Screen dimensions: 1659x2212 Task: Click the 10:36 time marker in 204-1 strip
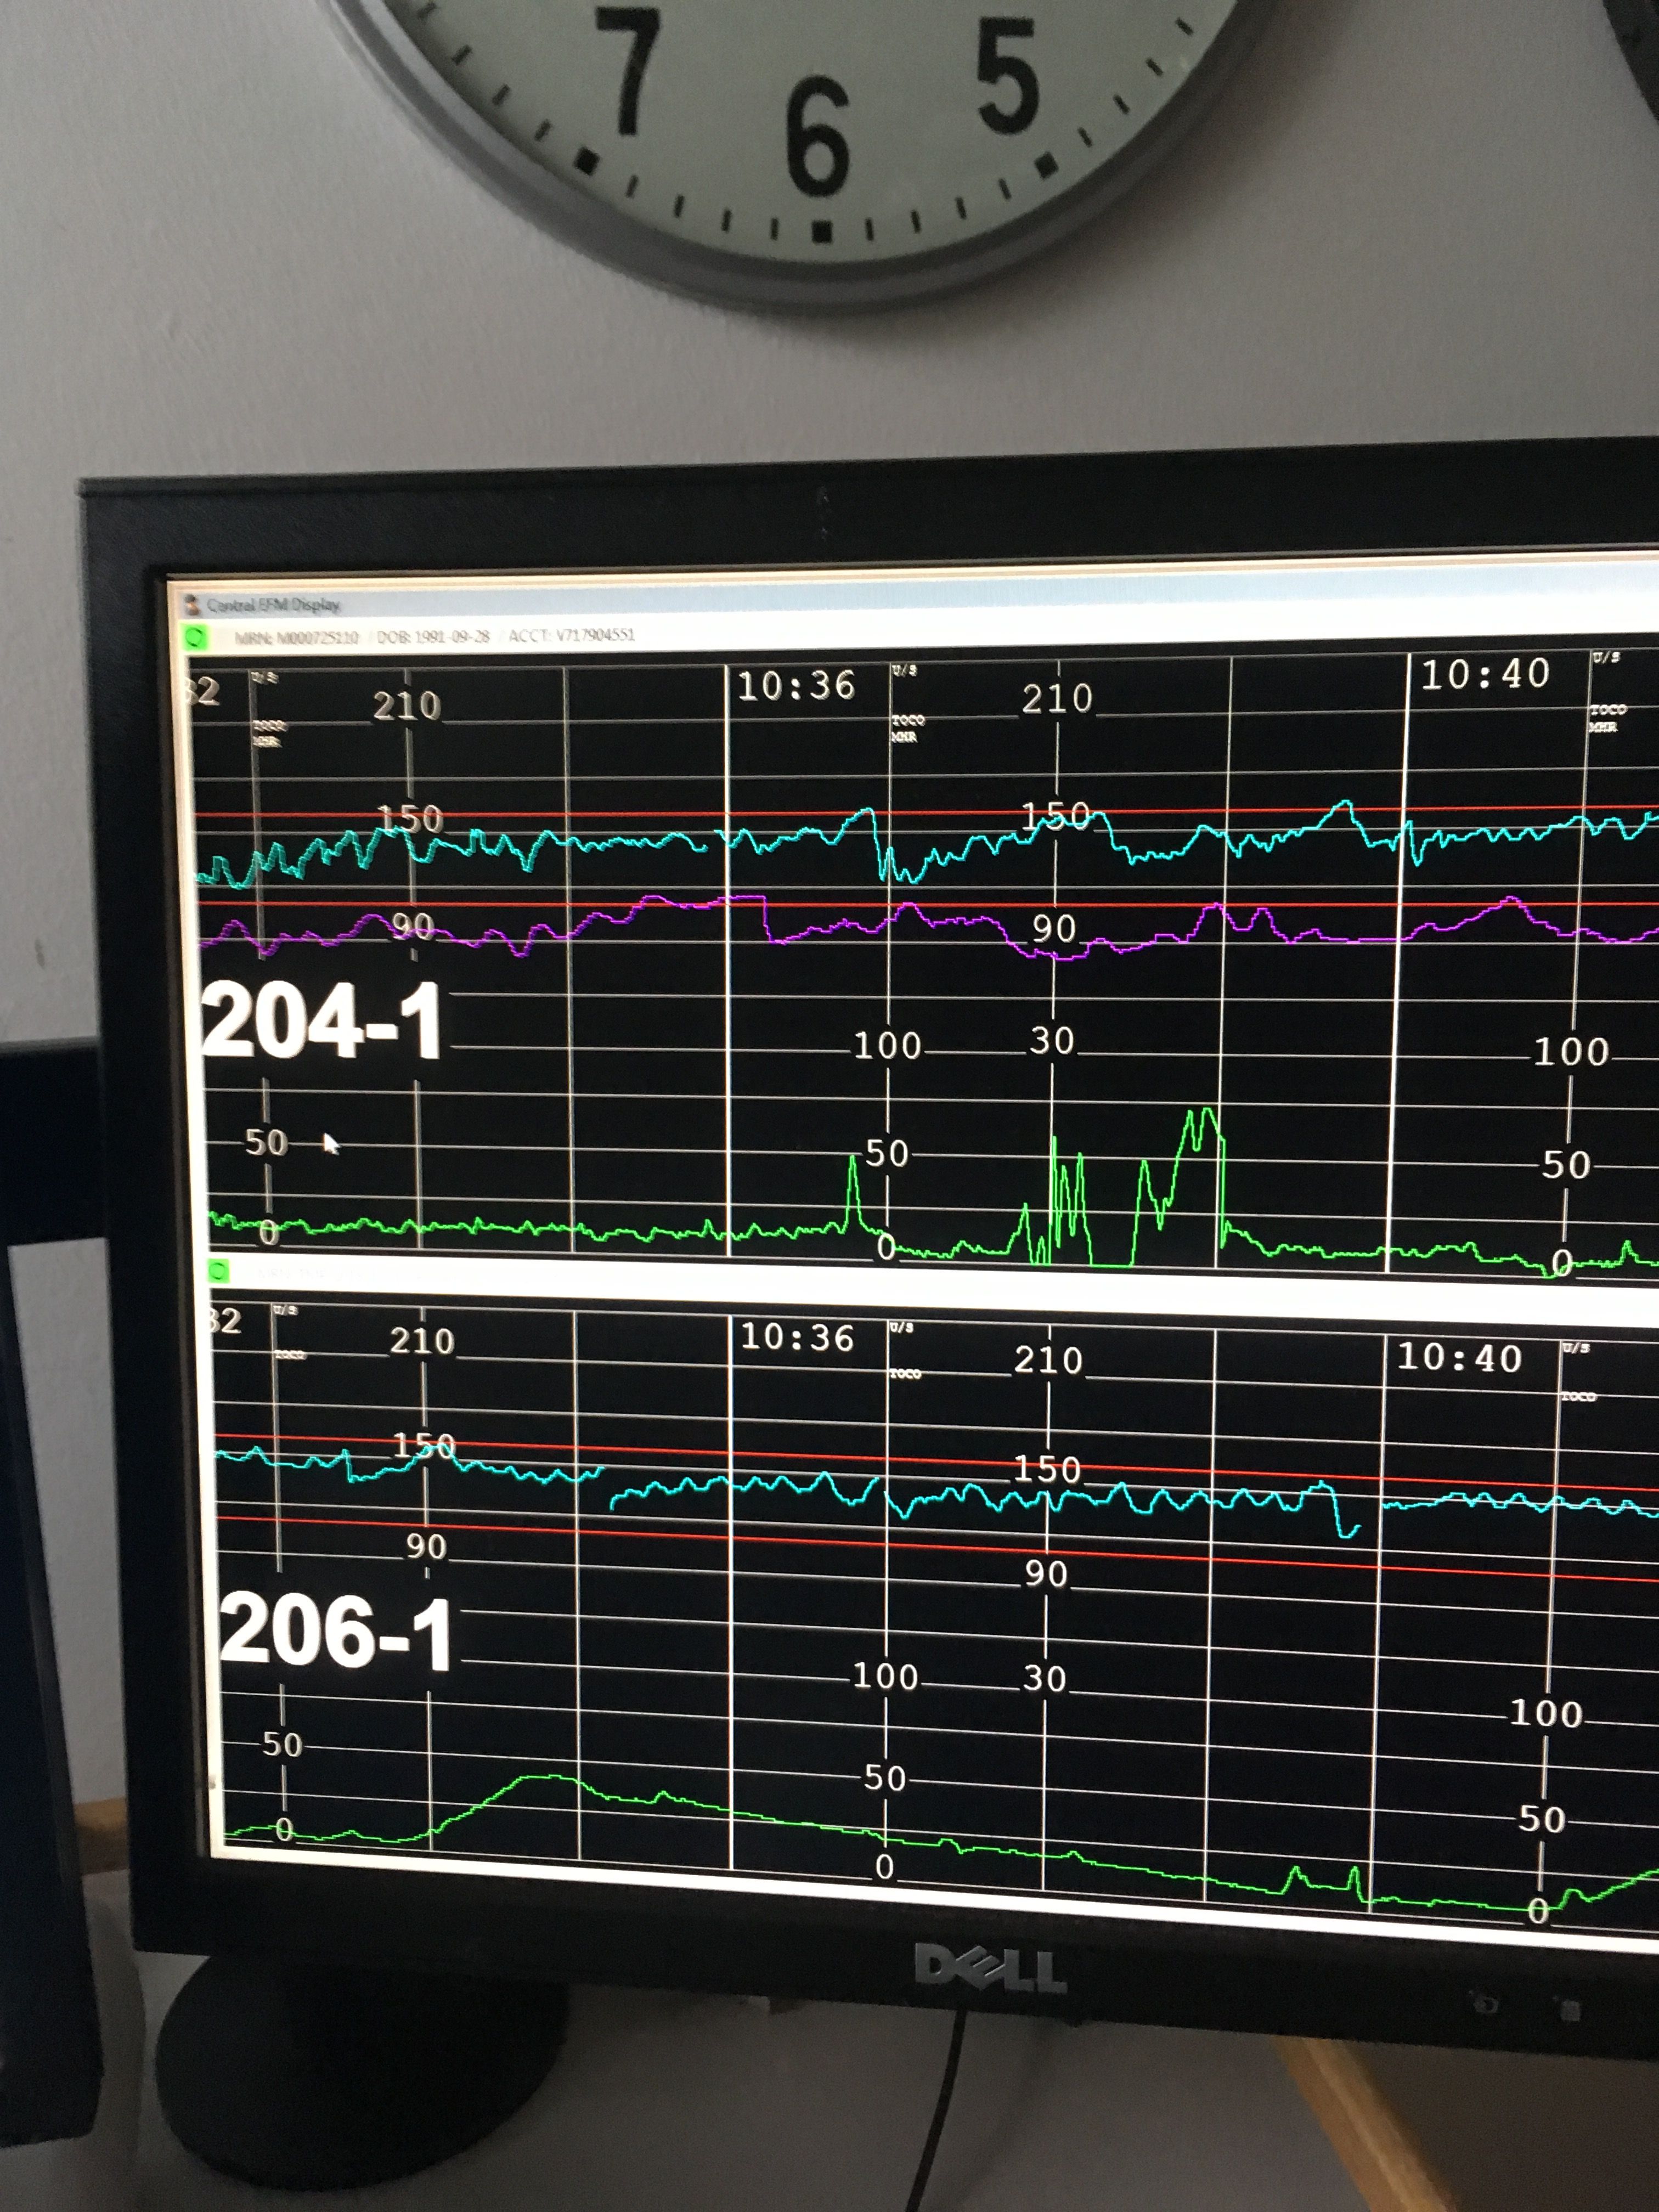click(x=796, y=686)
